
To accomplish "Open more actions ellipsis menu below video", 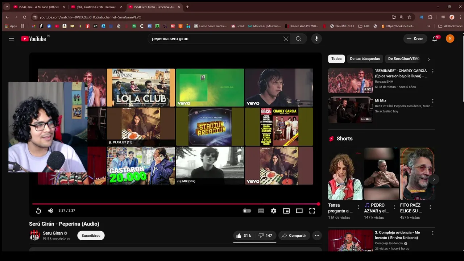I will [x=317, y=236].
